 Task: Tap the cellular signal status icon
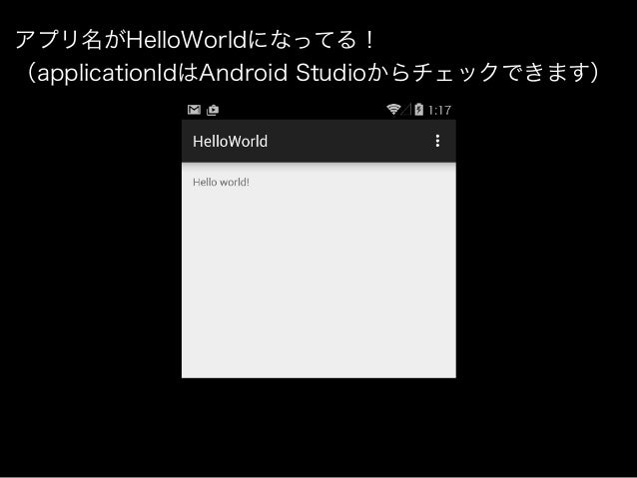point(406,109)
